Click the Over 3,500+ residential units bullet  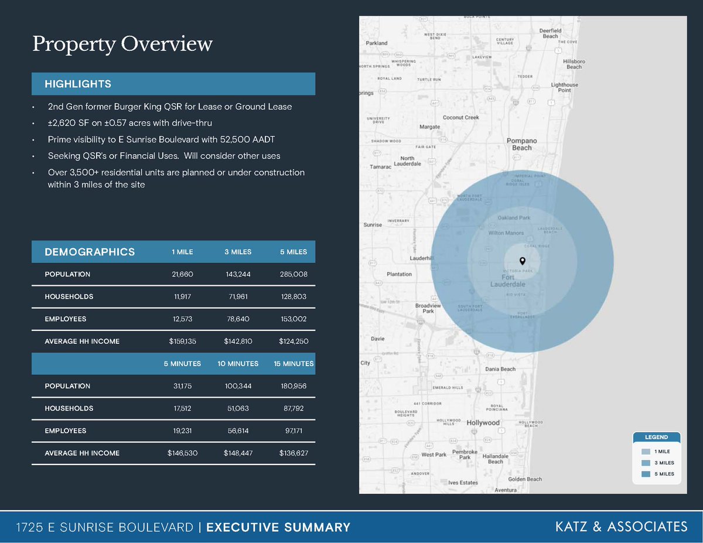(176, 178)
